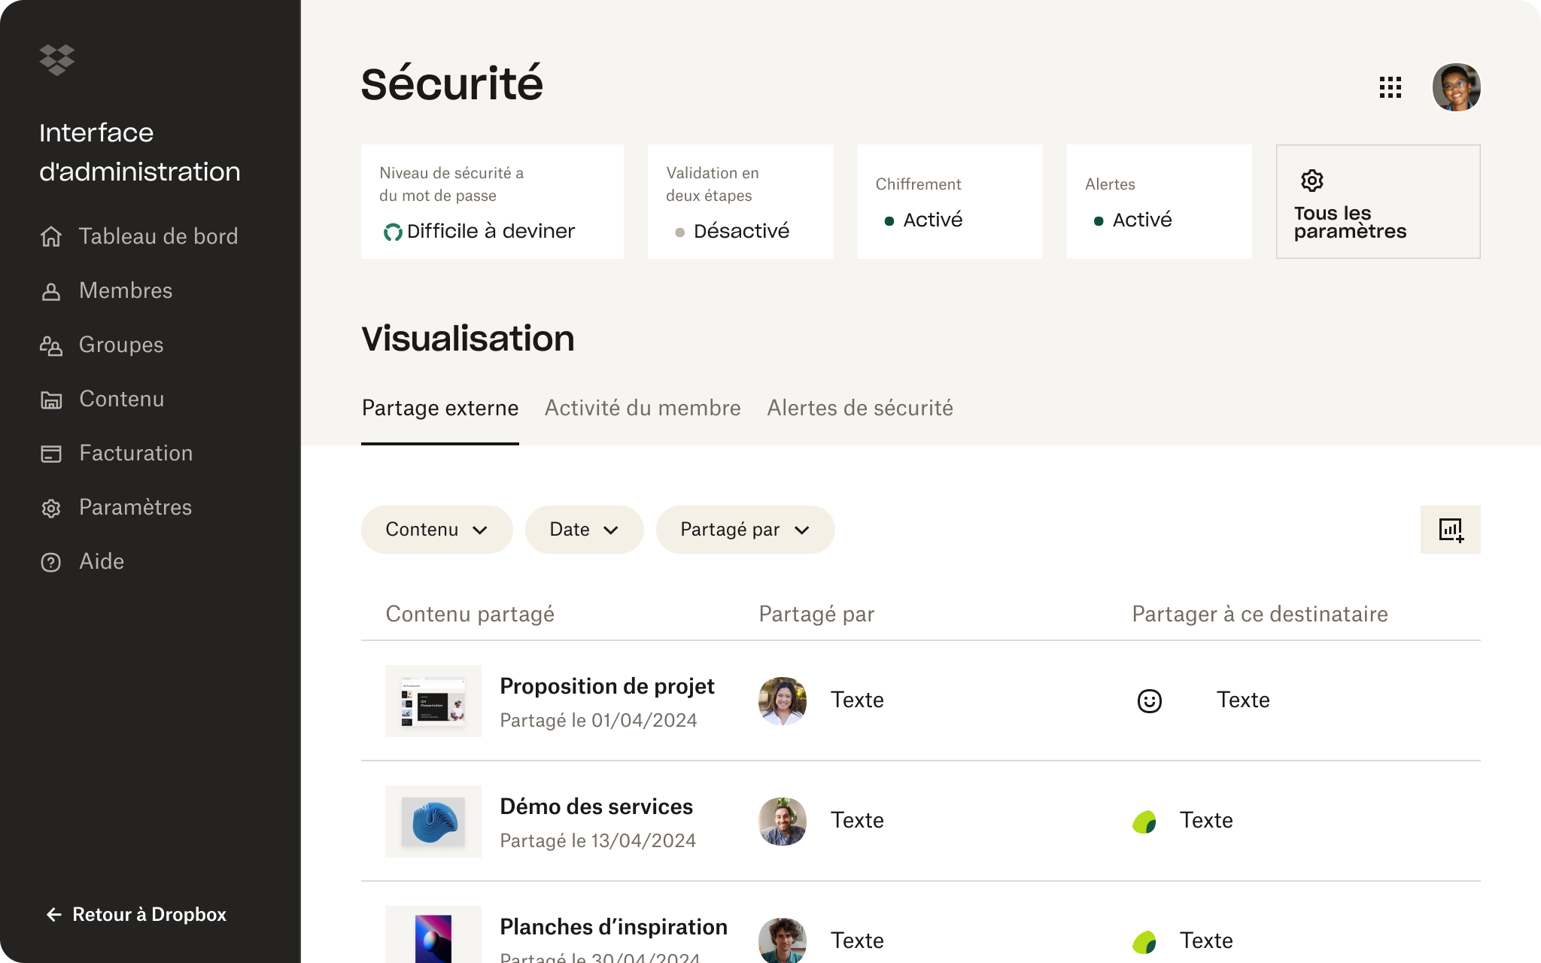Open Tableau de bord home icon
This screenshot has width=1541, height=963.
pos(51,236)
